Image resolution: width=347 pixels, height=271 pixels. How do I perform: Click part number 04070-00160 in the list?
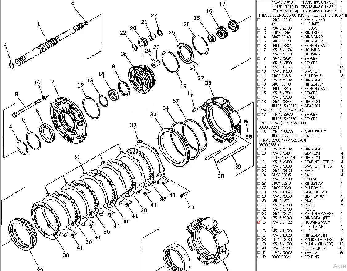click(x=281, y=37)
